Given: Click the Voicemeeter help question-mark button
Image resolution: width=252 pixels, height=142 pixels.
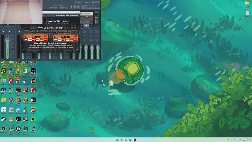Looking at the screenshot, I should pos(93,3).
